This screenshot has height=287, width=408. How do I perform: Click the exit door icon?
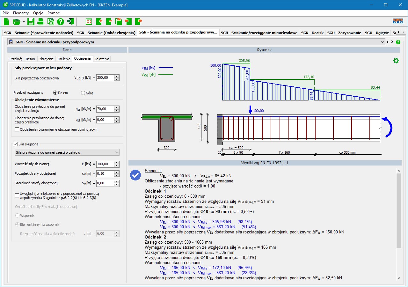tap(70, 22)
